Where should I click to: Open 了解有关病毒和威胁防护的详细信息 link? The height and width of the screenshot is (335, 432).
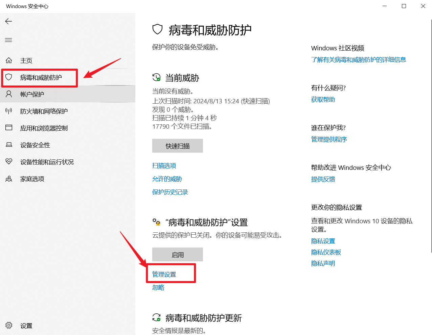(x=359, y=59)
